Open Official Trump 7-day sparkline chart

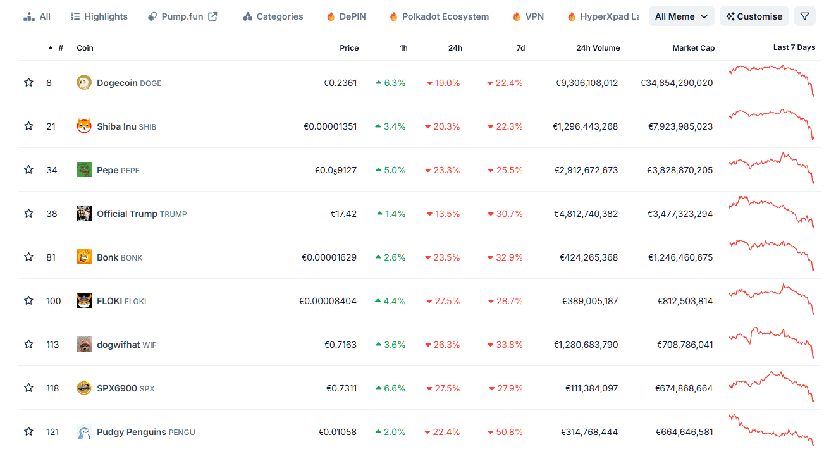coord(771,212)
